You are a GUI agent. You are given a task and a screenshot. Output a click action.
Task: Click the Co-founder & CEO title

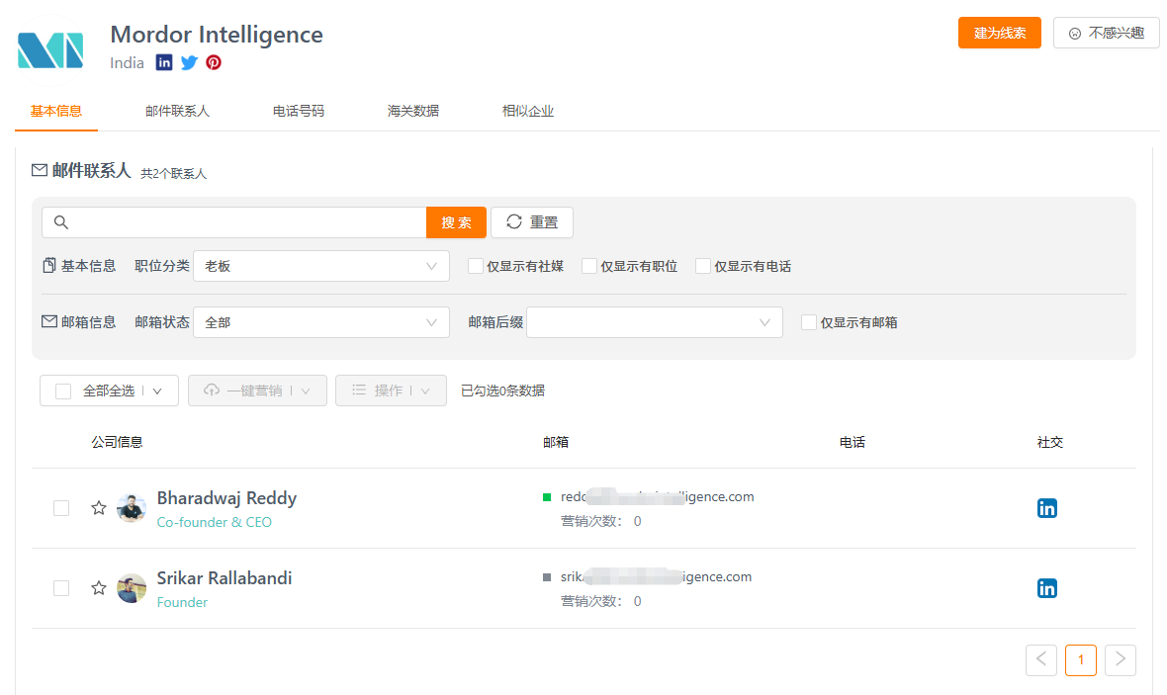(x=215, y=522)
